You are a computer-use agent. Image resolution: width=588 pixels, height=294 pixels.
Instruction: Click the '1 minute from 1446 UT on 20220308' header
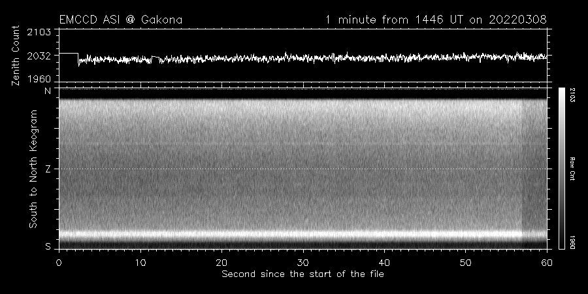click(x=436, y=20)
